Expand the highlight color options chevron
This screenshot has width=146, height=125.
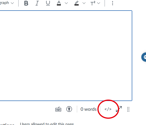point(84,3)
